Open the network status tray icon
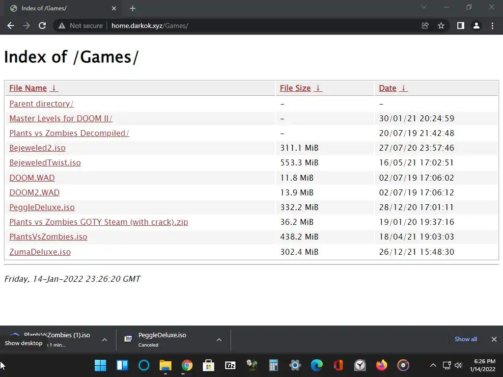503x377 pixels. [447, 365]
